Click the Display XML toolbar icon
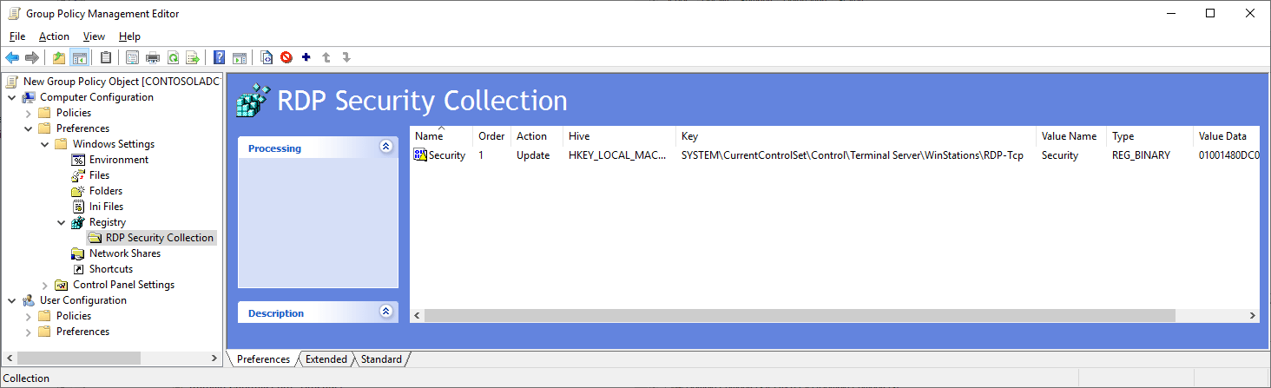 coord(267,57)
